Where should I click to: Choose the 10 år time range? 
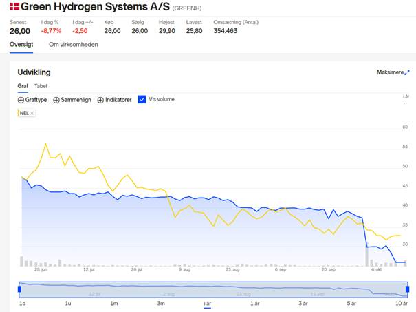(402, 304)
